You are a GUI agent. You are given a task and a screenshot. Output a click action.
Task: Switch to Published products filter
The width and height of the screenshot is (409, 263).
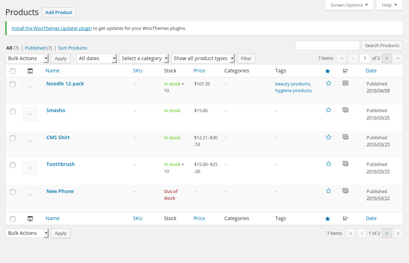35,48
